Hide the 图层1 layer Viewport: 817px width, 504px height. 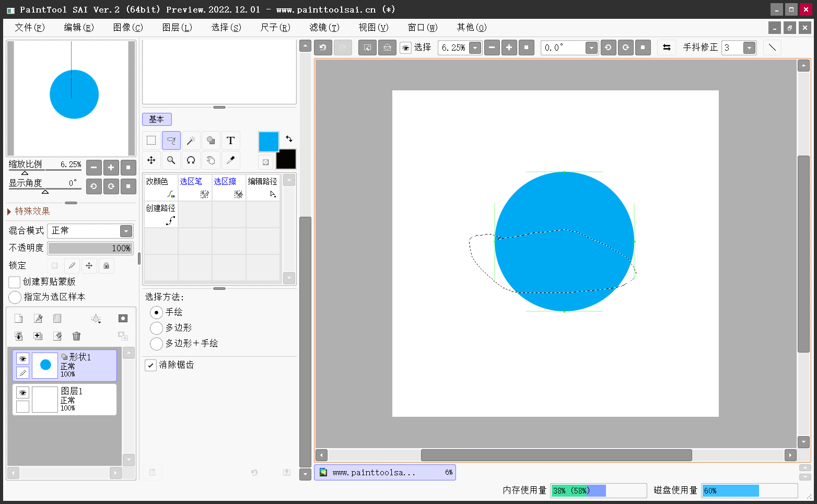(x=22, y=393)
